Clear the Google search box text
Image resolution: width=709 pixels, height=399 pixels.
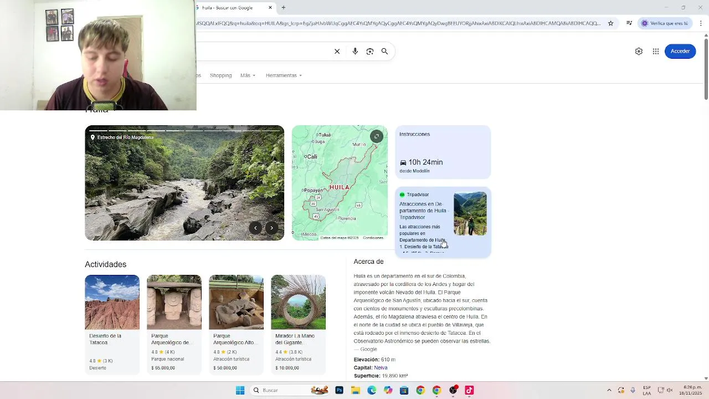click(x=337, y=51)
